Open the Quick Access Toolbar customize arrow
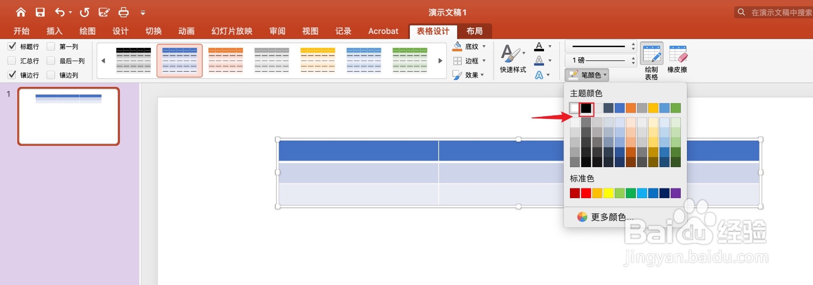The width and height of the screenshot is (813, 285). [143, 13]
